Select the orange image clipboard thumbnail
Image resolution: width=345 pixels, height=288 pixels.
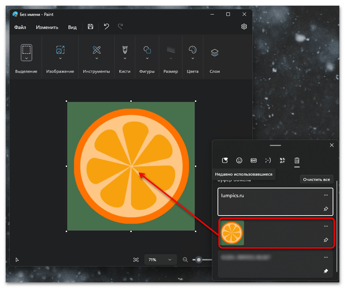tap(232, 233)
